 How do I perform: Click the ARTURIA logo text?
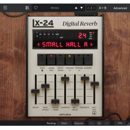point(65,114)
